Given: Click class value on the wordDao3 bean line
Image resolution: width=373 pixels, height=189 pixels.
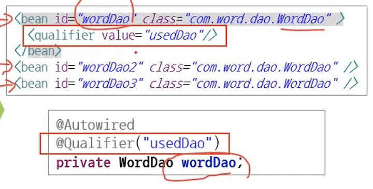Looking at the screenshot, I should [x=265, y=84].
